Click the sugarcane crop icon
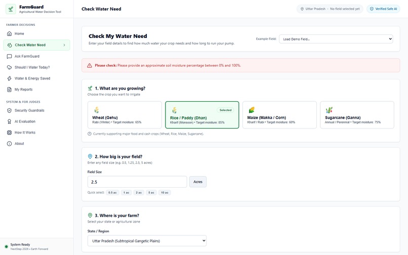The image size is (408, 255). point(329,110)
